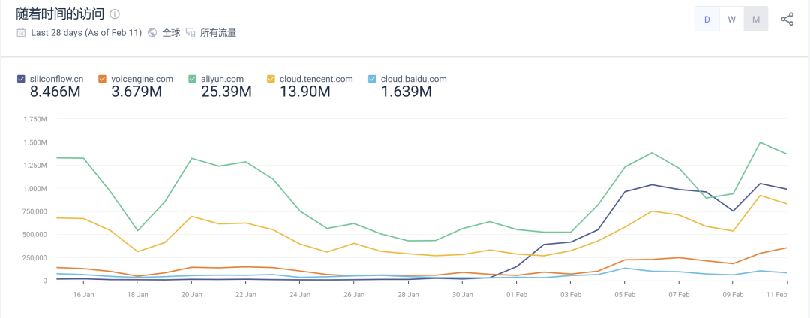Click the 16 Jan axis label
Image resolution: width=810 pixels, height=318 pixels.
coord(84,295)
